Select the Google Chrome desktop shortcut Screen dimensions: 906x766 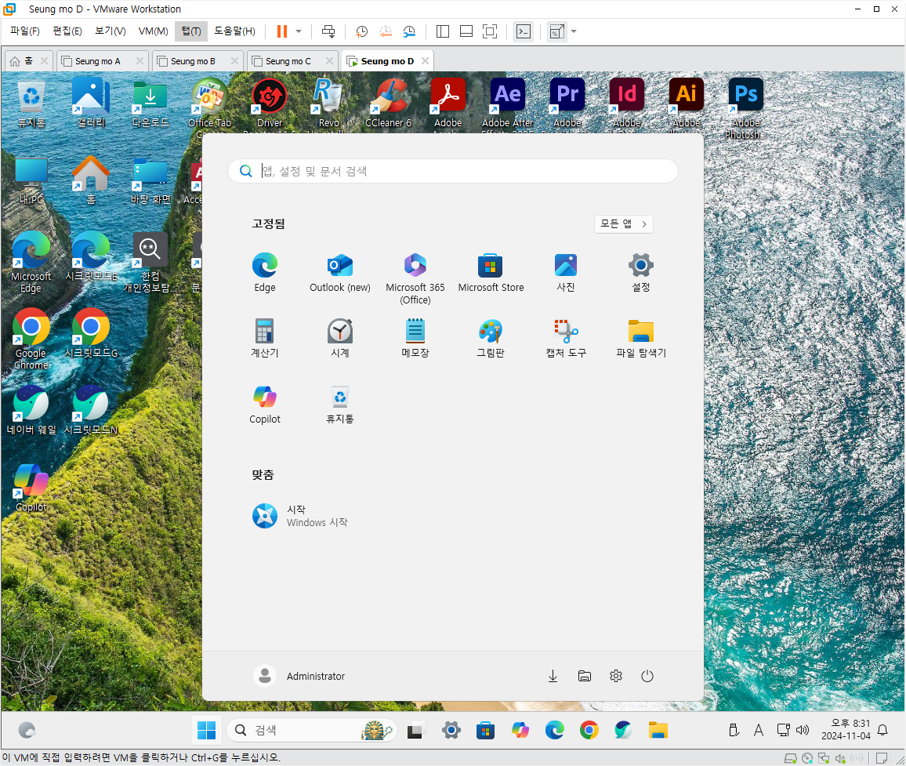pos(31,339)
